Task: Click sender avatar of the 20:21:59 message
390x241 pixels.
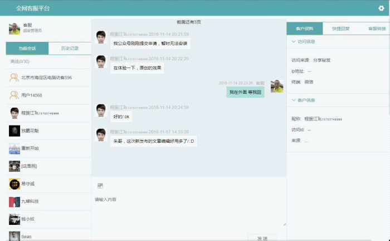Action: tap(101, 37)
